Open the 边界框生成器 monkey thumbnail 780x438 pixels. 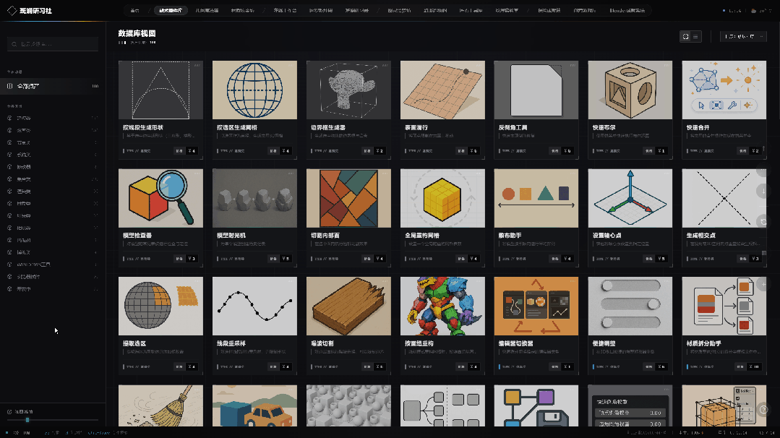(x=348, y=90)
